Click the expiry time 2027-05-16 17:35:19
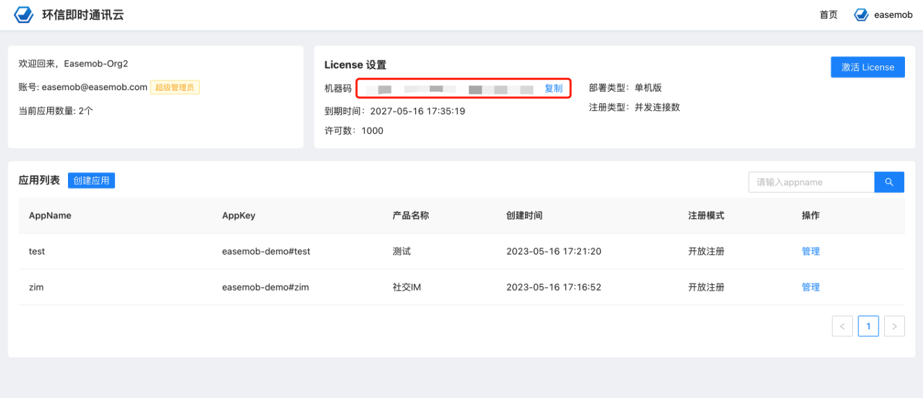 point(417,111)
